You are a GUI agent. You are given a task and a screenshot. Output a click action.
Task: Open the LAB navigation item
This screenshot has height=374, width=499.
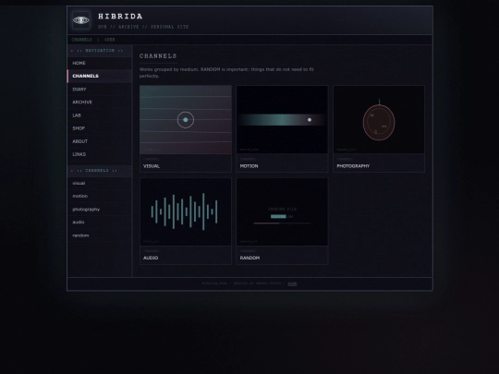[100, 115]
